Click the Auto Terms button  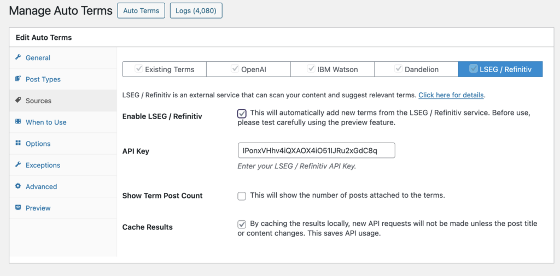click(141, 11)
